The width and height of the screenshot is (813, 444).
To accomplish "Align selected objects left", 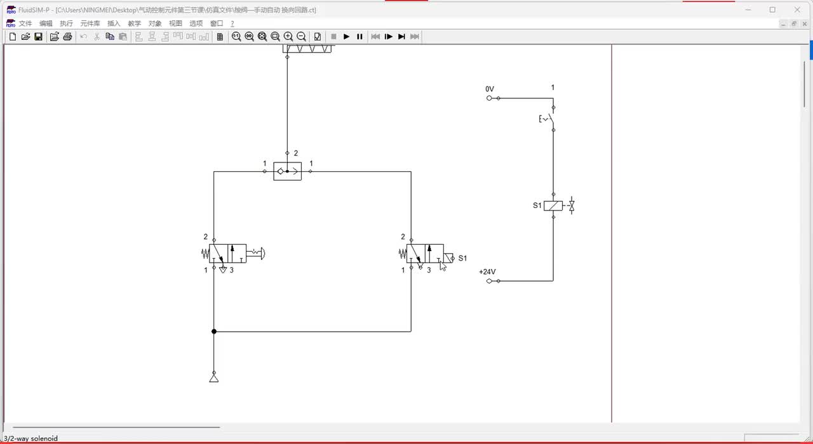I will pos(139,37).
